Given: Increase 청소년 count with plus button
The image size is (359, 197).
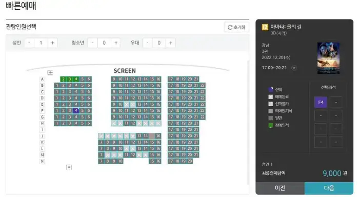Looking at the screenshot, I should (116, 43).
